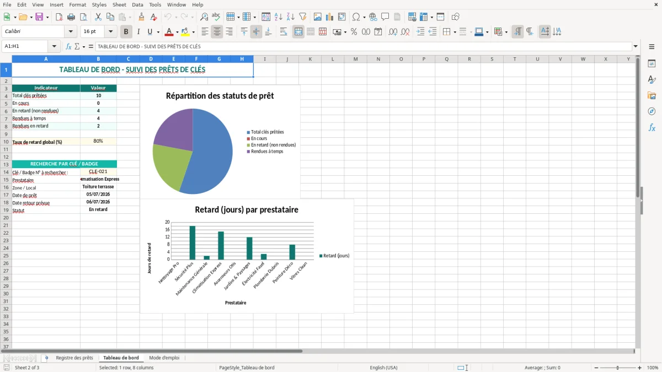Toggle Bold formatting

[x=126, y=32]
